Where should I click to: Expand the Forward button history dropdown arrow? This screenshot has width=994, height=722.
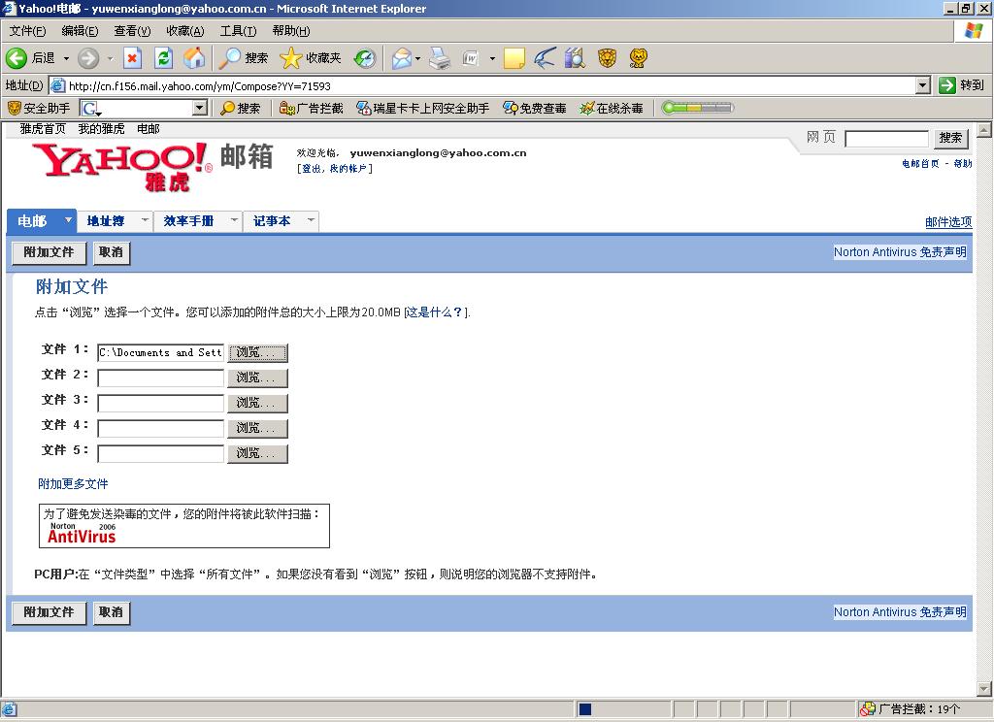tap(110, 58)
